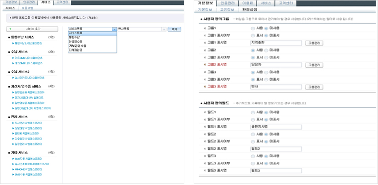Screen dimensions: 378x185
Task: Select 미사용 radio for 그룹2
Action: (x=266, y=50)
